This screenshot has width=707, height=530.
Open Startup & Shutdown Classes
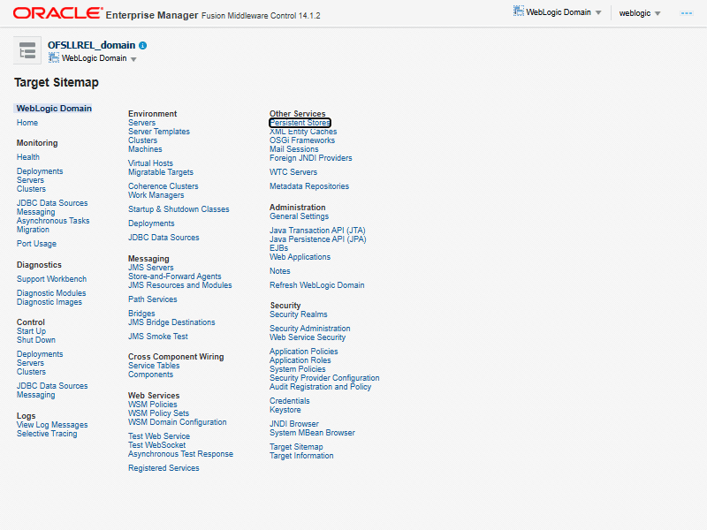coord(179,209)
